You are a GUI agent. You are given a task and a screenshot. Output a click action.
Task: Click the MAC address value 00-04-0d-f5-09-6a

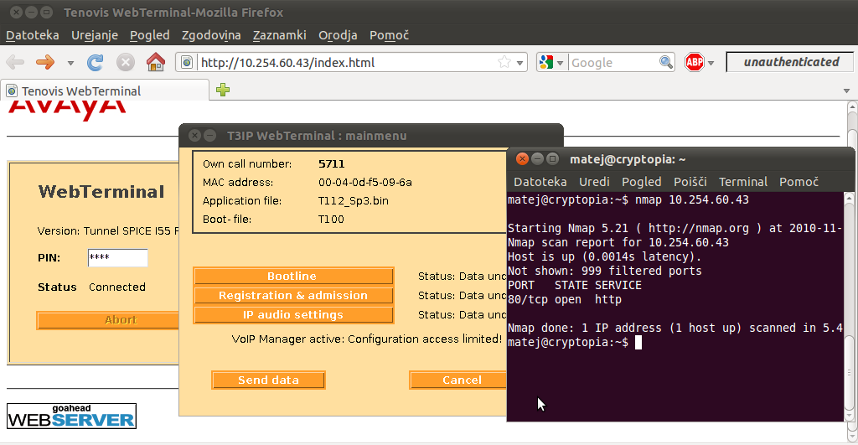tap(365, 182)
